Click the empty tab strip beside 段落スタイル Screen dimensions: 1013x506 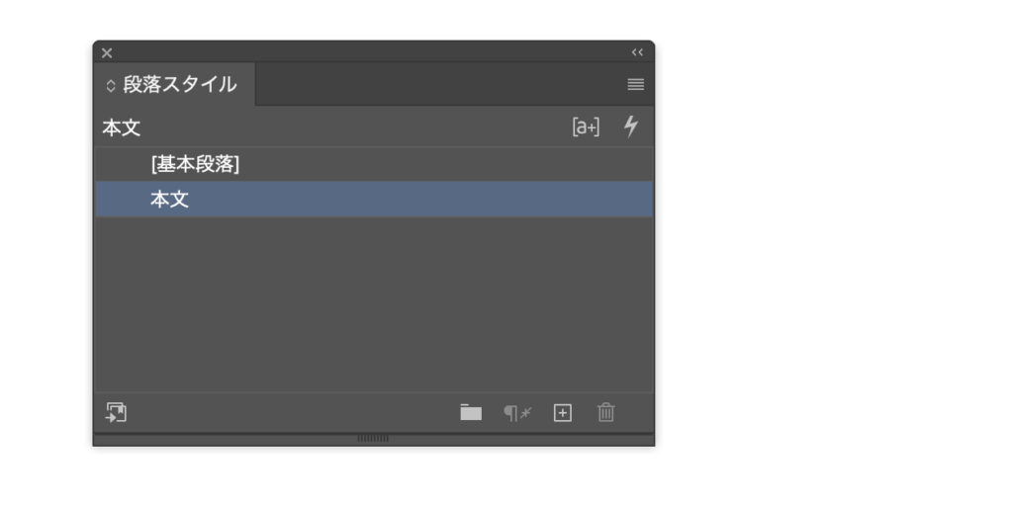click(439, 84)
